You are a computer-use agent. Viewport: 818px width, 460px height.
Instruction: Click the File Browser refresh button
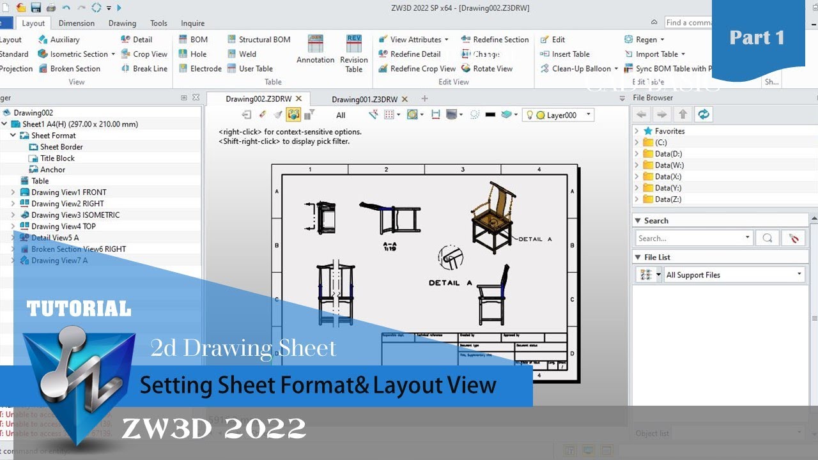click(x=704, y=114)
